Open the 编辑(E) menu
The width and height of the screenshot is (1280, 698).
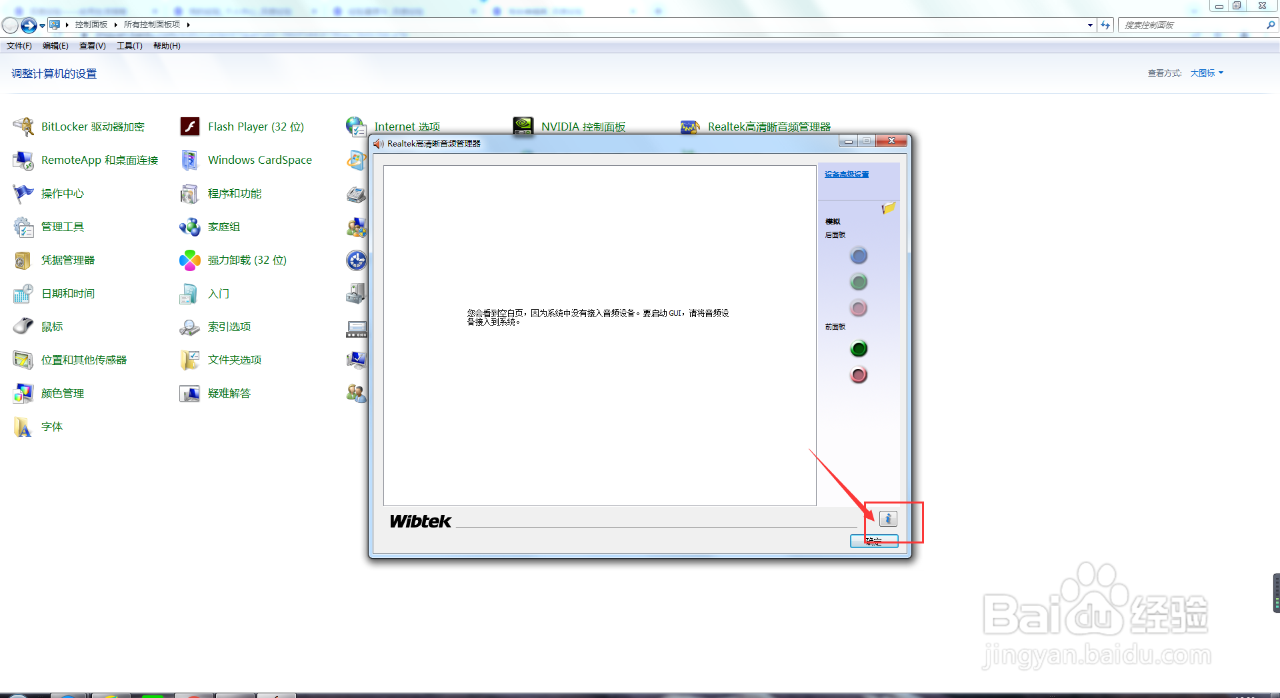tap(55, 46)
